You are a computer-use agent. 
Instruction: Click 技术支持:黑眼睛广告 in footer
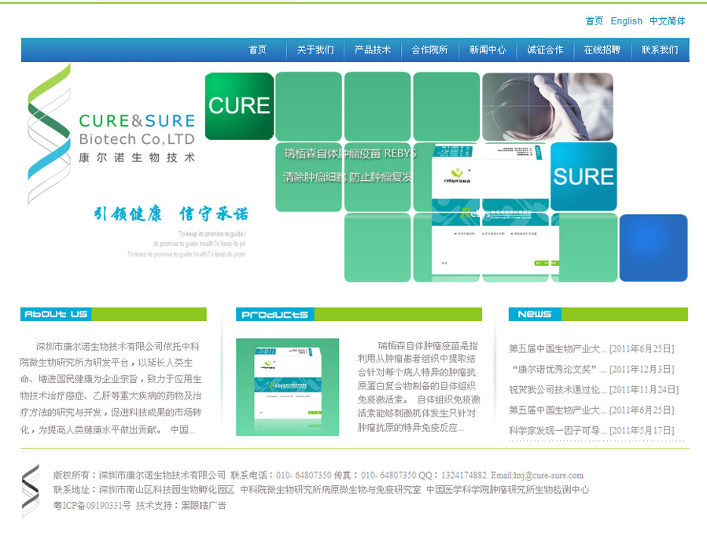point(181,505)
